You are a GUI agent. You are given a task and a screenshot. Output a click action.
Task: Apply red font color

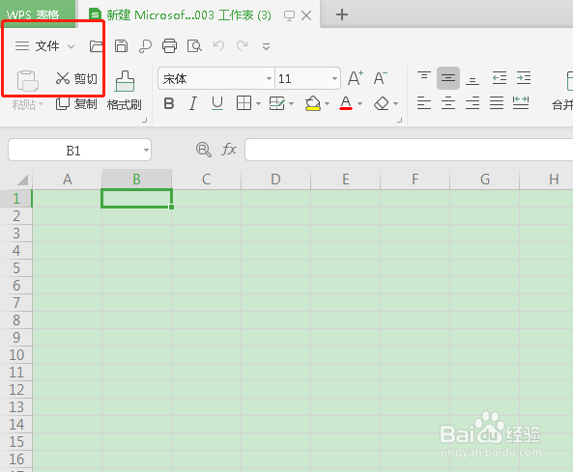coord(346,103)
